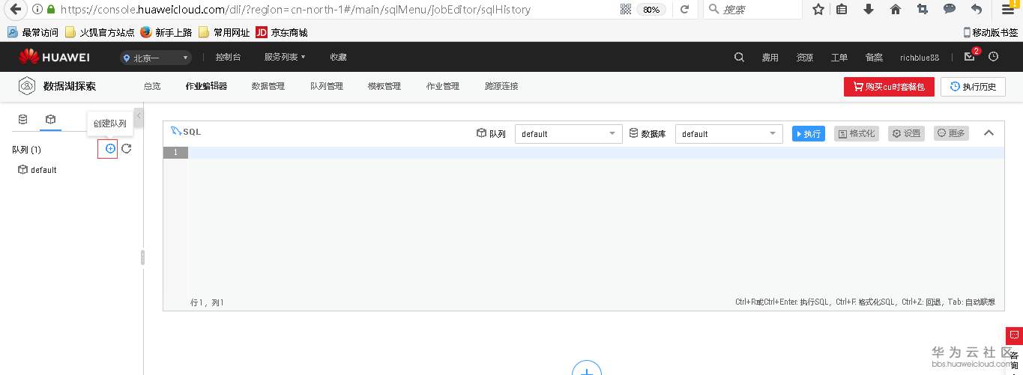The width and height of the screenshot is (1023, 375).
Task: Collapse the left sidebar panel arrow
Action: click(x=139, y=116)
